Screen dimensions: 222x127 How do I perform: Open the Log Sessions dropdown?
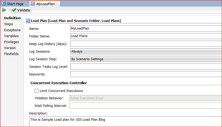coord(146,51)
